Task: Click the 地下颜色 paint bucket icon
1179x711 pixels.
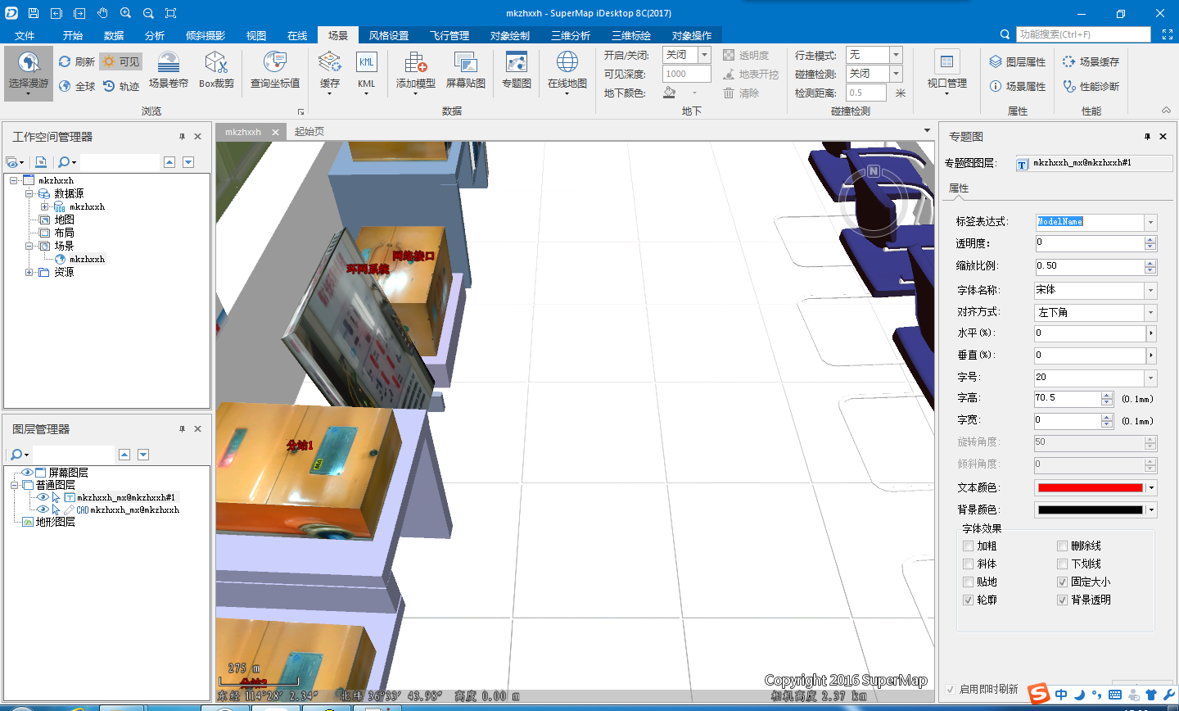Action: click(669, 93)
